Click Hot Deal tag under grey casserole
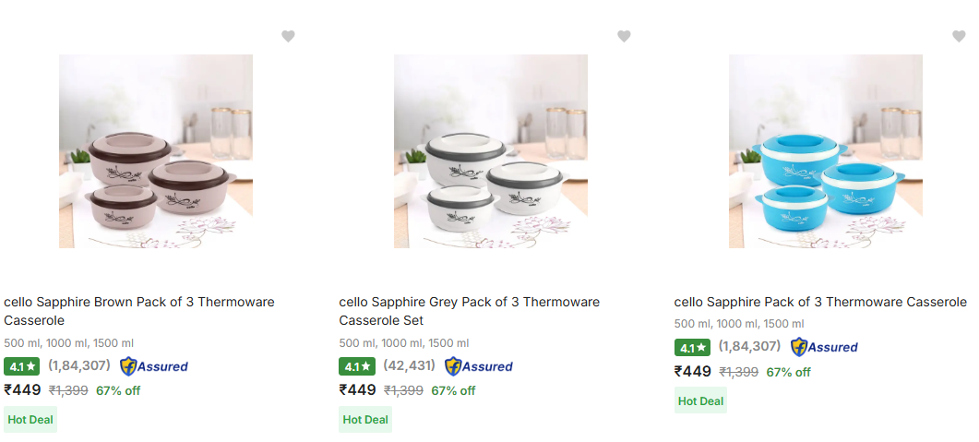Image resolution: width=979 pixels, height=442 pixels. pyautogui.click(x=365, y=420)
